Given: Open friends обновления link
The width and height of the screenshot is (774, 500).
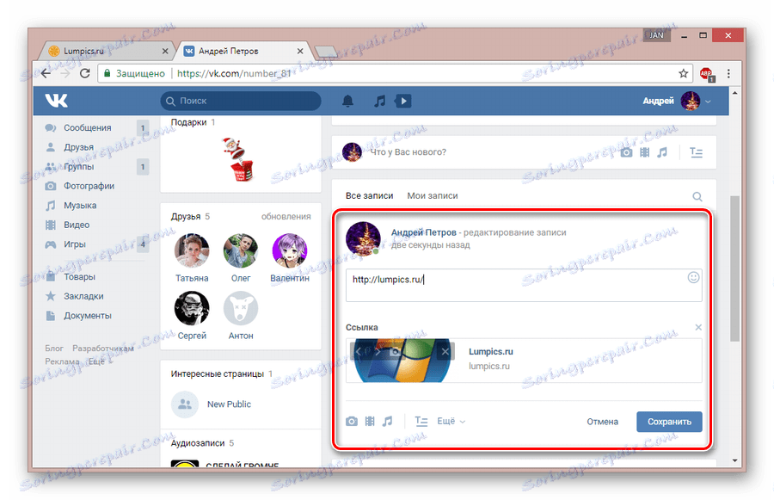Looking at the screenshot, I should point(286,216).
